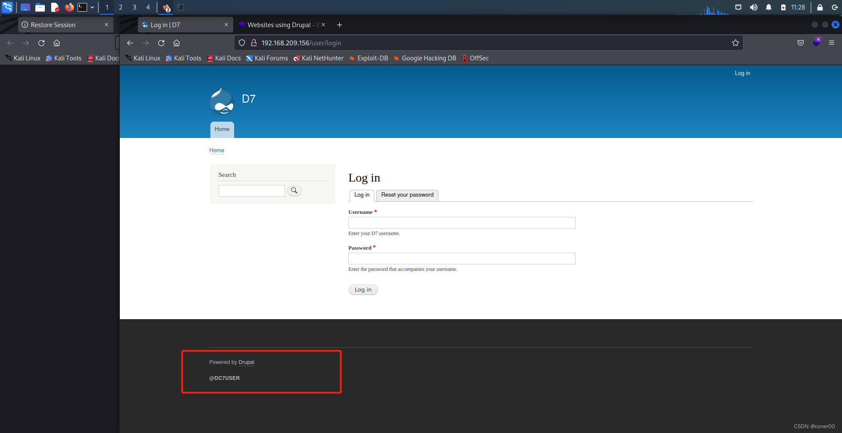Select the 'Restore Session' tab in back window
Image resolution: width=842 pixels, height=433 pixels.
[66, 25]
